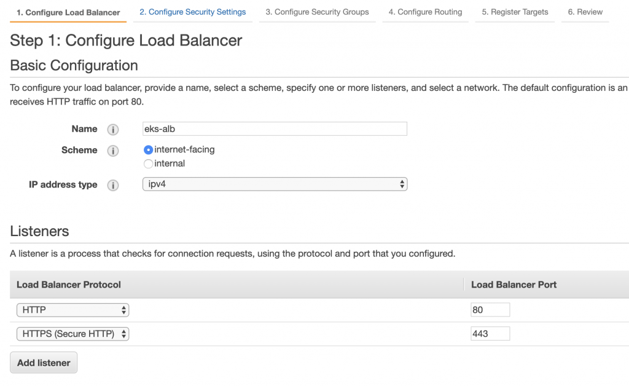This screenshot has width=629, height=386.
Task: Click the info icon next to Name
Action: coord(112,130)
